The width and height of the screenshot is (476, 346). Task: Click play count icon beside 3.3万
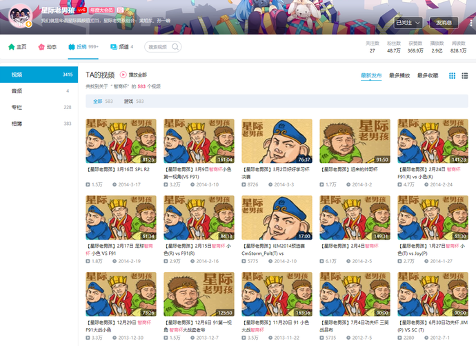point(88,338)
